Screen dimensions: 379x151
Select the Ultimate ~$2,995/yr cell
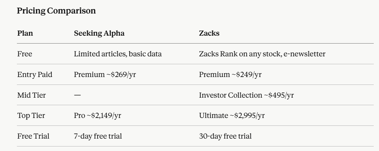(x=232, y=116)
